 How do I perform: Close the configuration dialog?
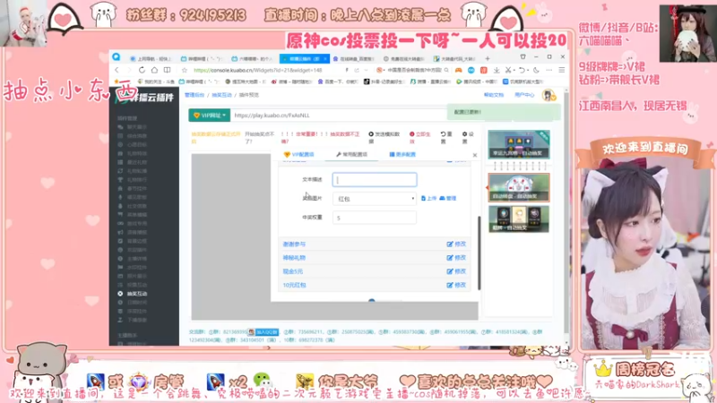[475, 155]
